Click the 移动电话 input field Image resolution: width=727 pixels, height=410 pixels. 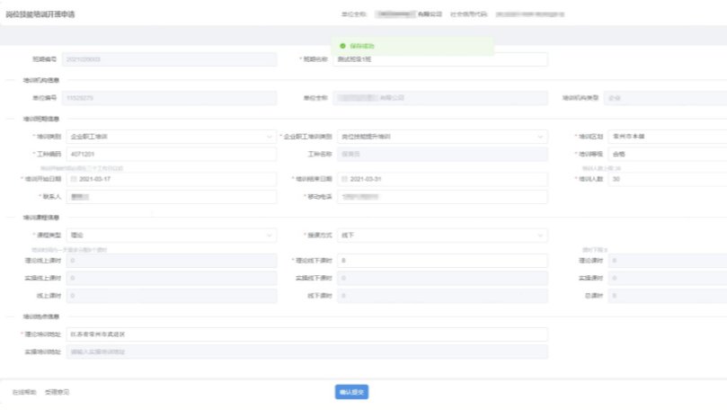pos(440,196)
